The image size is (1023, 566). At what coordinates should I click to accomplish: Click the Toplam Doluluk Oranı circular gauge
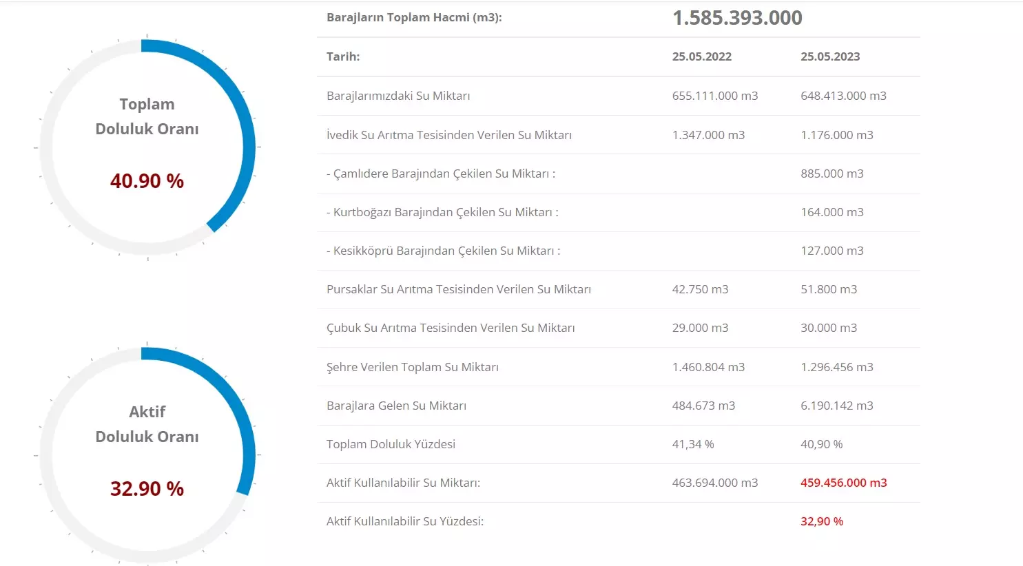tap(147, 147)
